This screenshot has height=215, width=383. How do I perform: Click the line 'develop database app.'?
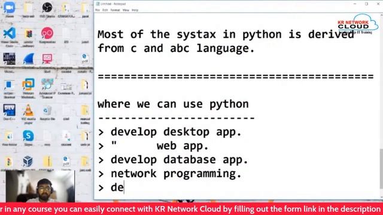click(180, 160)
